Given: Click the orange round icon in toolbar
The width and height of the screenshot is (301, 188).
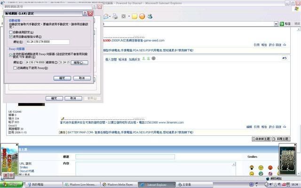Looking at the screenshot, I should coord(142,16).
